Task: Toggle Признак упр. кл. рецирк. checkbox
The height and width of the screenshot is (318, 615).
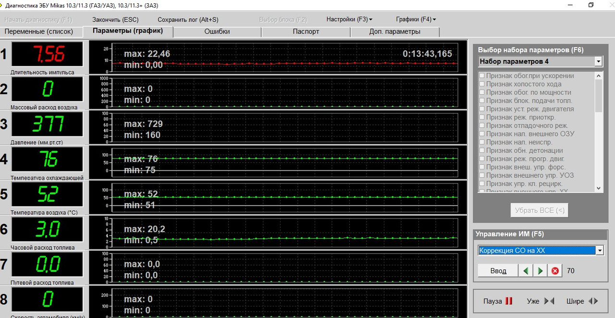Action: 482,183
